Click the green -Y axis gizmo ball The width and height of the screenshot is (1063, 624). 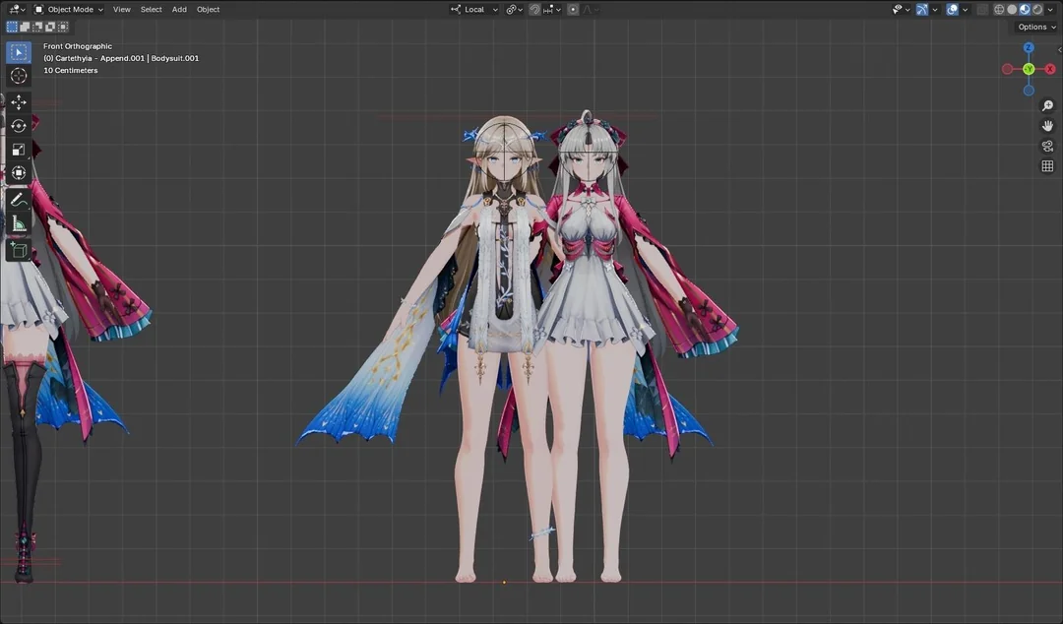[x=1029, y=69]
